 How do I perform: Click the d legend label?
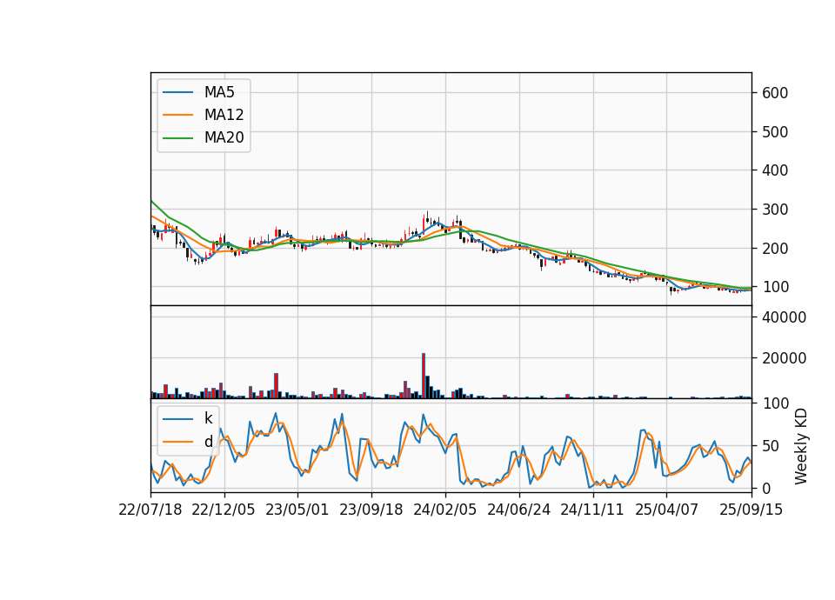[208, 442]
